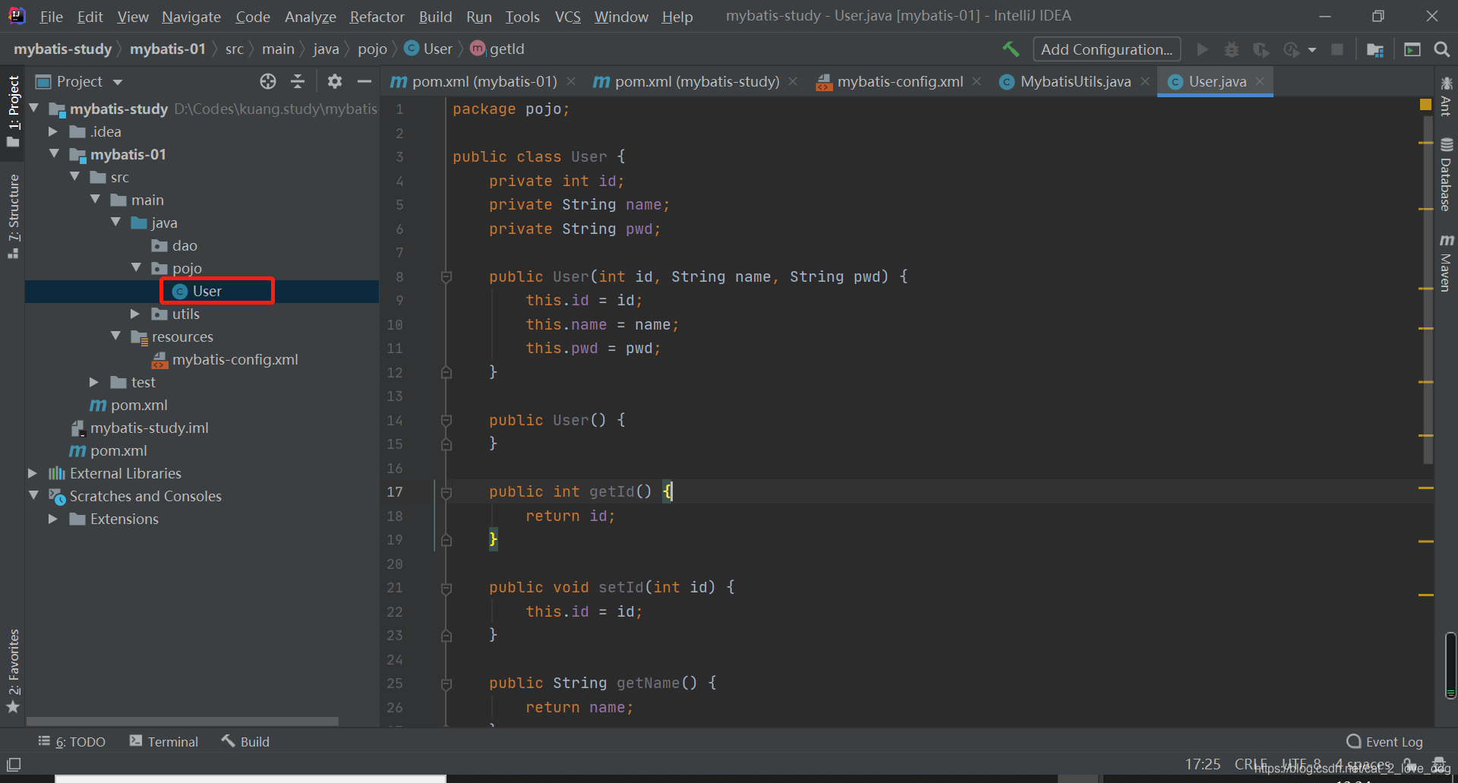Click the Debug bug icon
This screenshot has height=783, width=1458.
(x=1232, y=49)
